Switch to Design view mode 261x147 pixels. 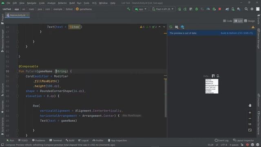pyautogui.click(x=249, y=21)
